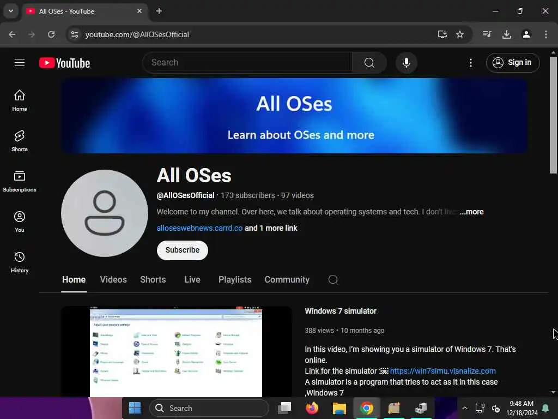Switch to the Videos tab
This screenshot has height=419, width=558.
113,280
